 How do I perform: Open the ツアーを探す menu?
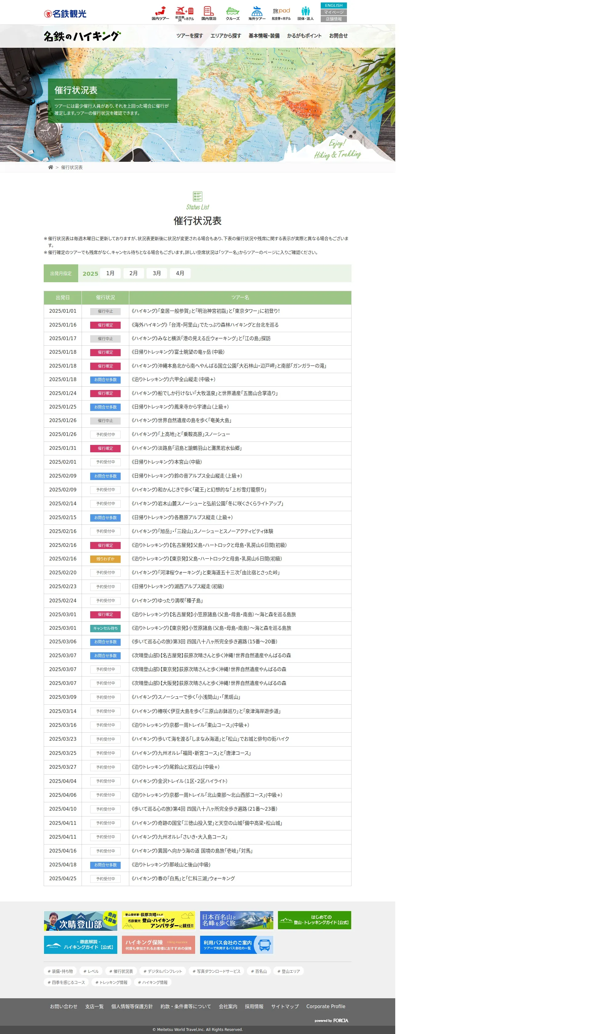point(190,36)
